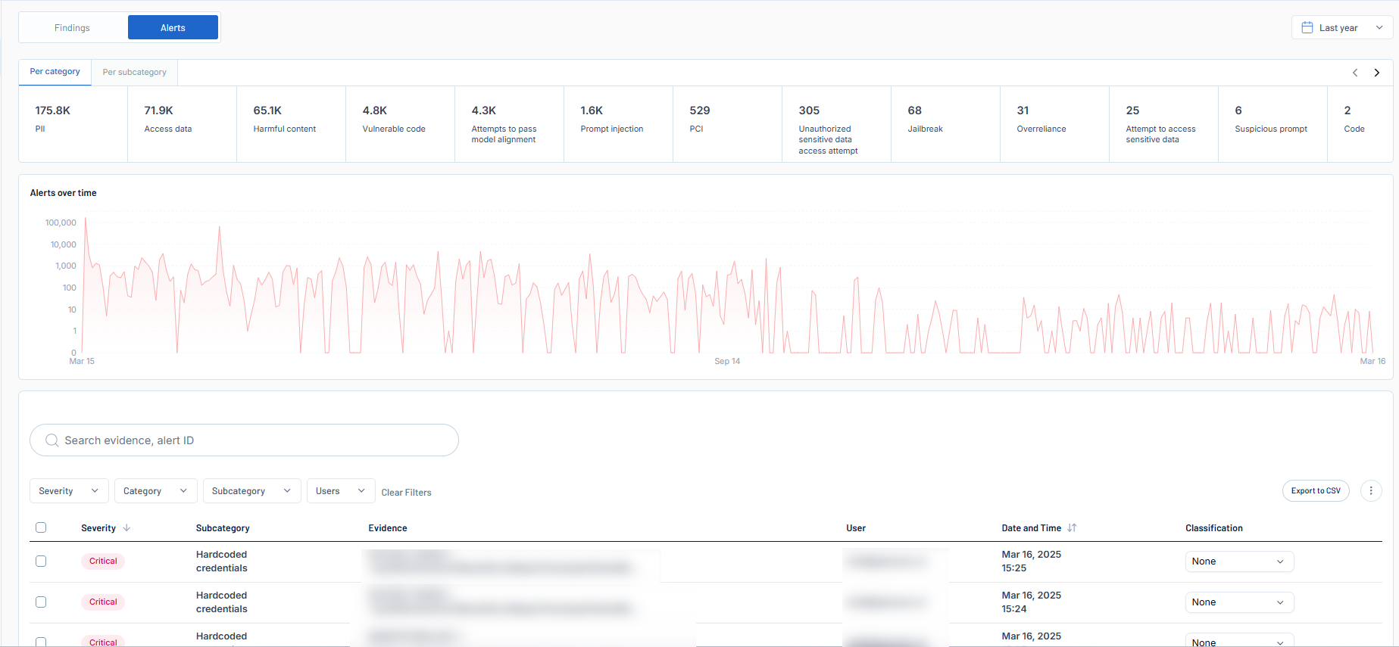Click Clear Filters link

pyautogui.click(x=406, y=493)
